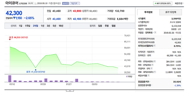
Task: Click 저가 value 42,150
Action: [x=77, y=19]
